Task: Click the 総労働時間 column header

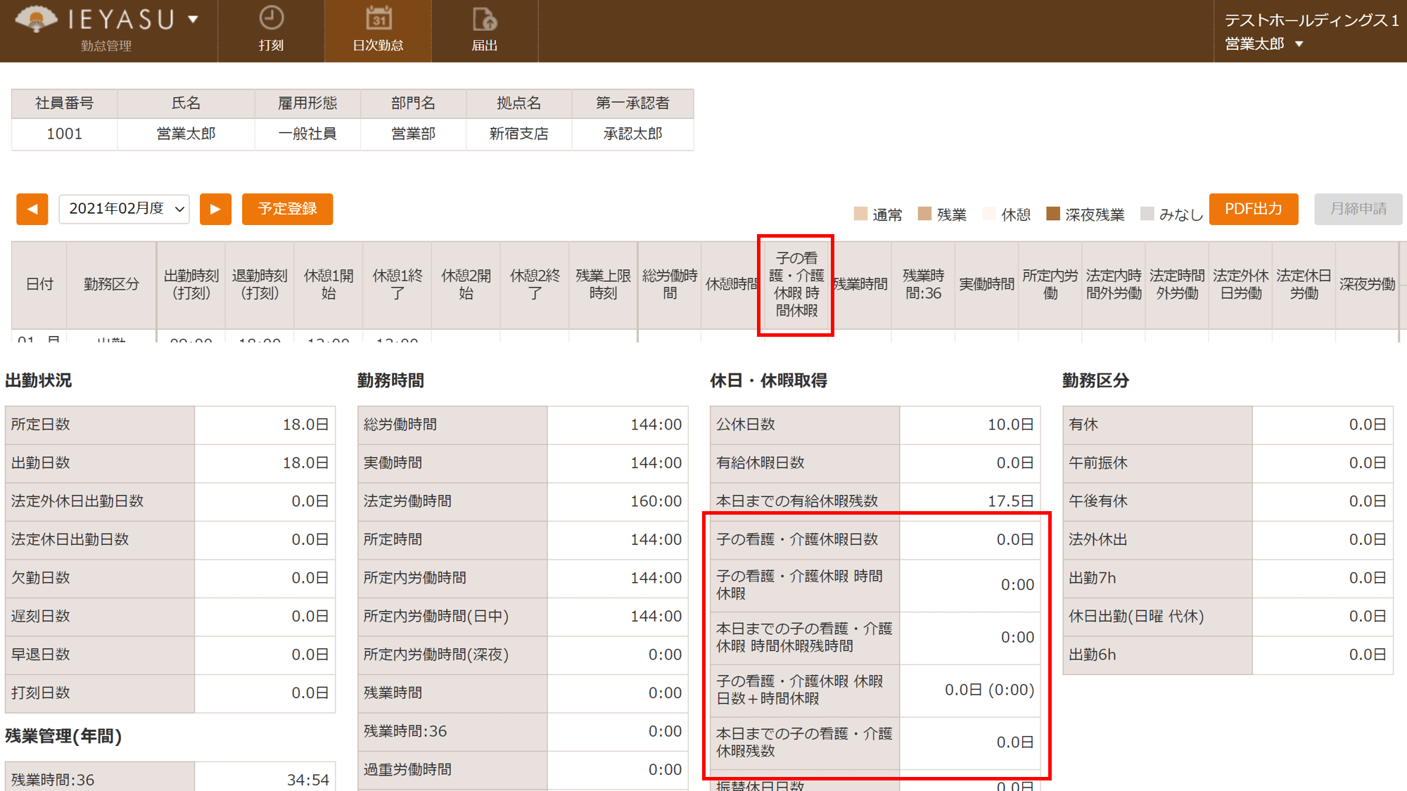Action: click(x=670, y=284)
